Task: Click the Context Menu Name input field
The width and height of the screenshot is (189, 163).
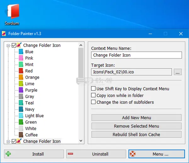Action: [136, 55]
